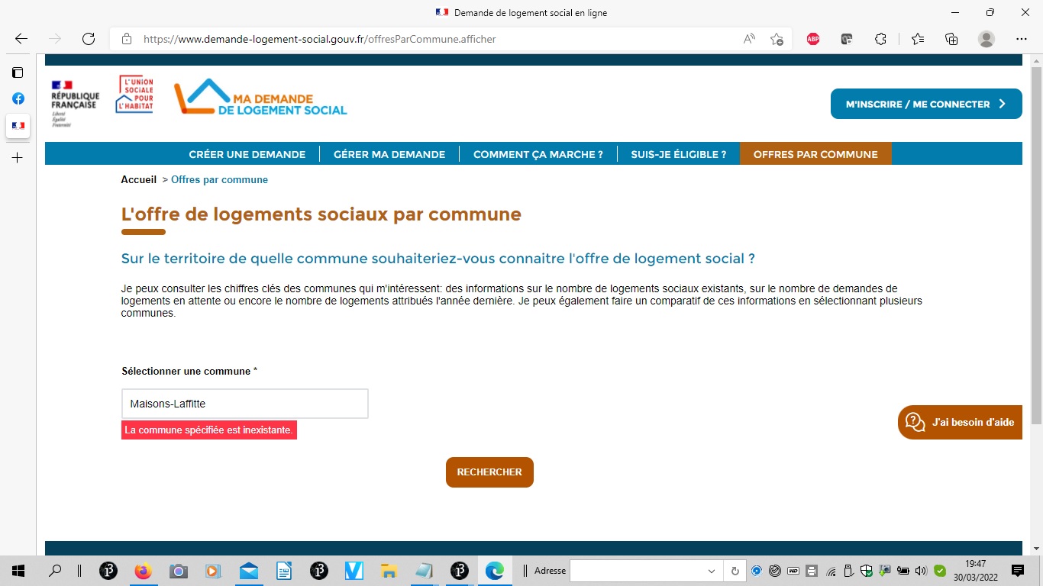The height and width of the screenshot is (586, 1043).
Task: Select Comment ça marche ? in navigation
Action: click(x=538, y=154)
